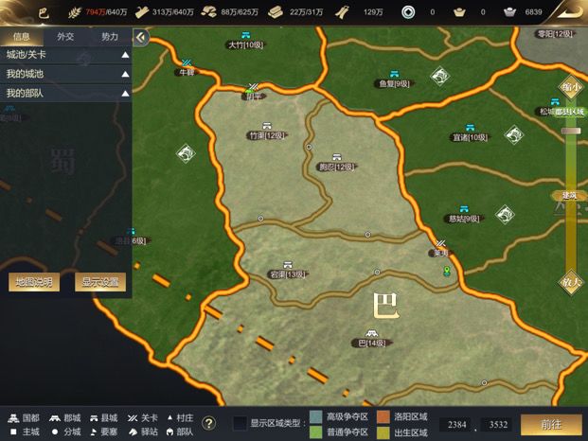Viewport: 588px width, 441px height.
Task: Click the grain resource icon in top bar
Action: click(x=74, y=12)
